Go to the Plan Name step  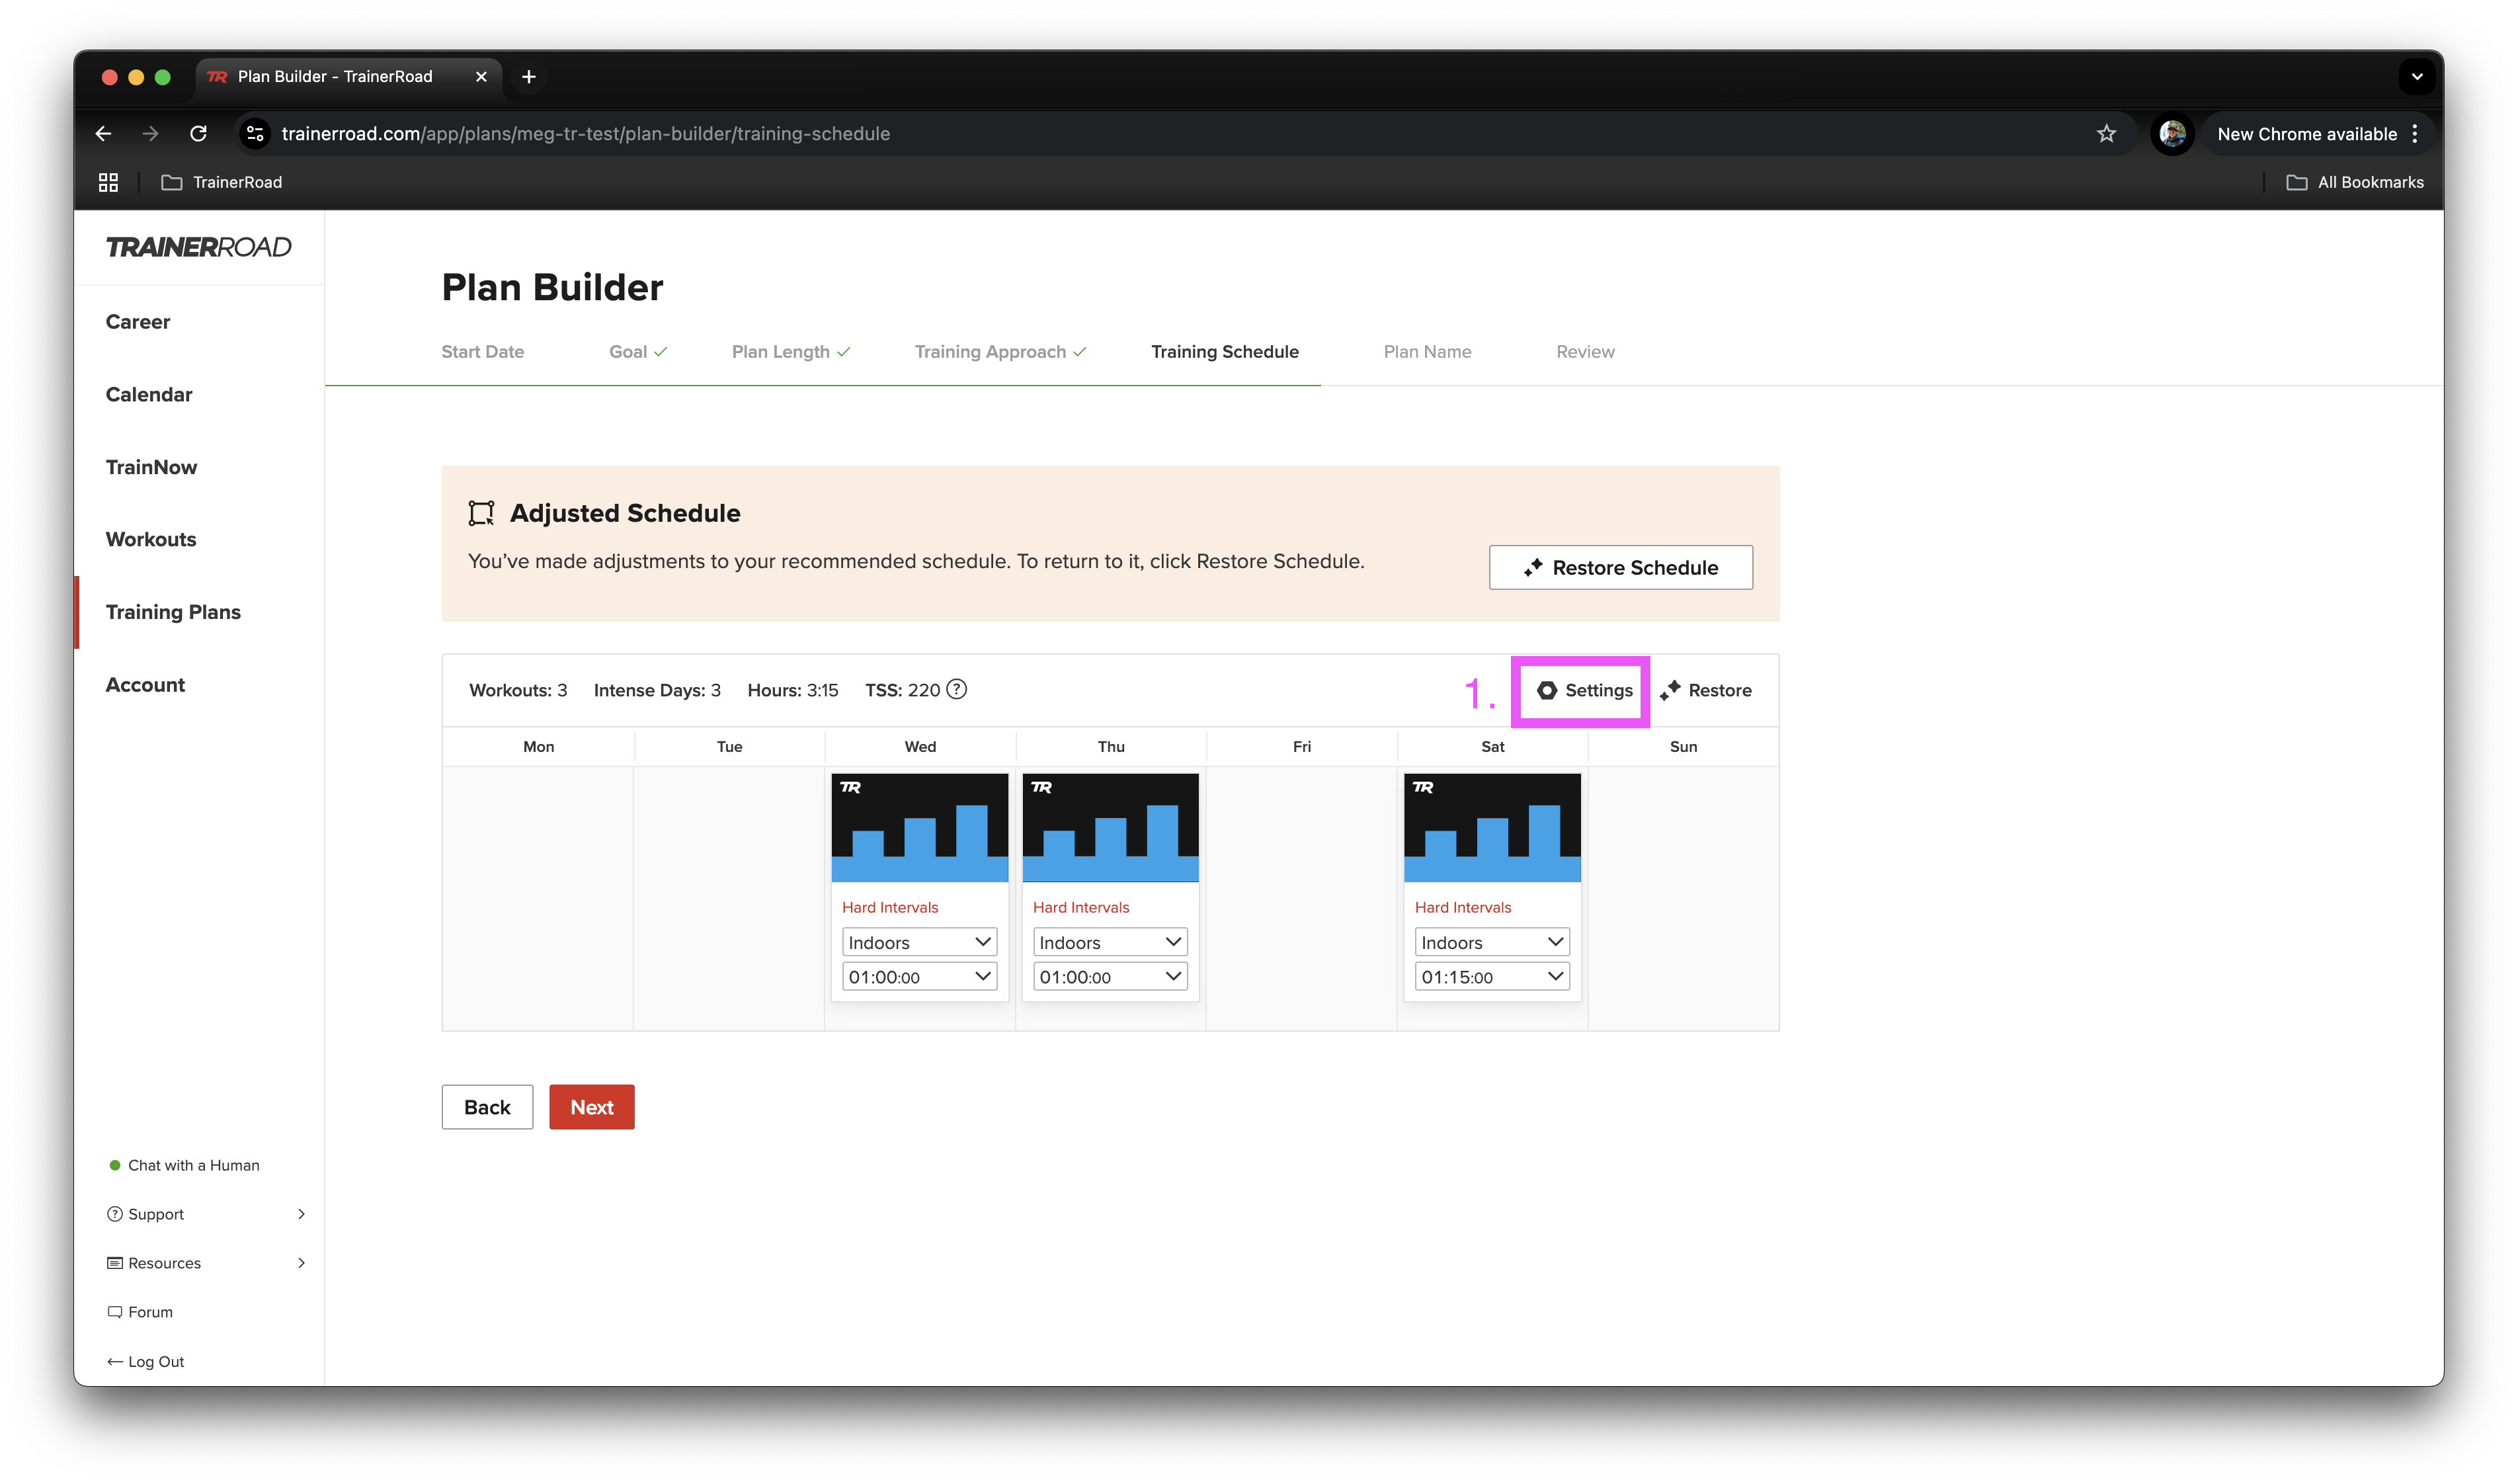(1426, 351)
